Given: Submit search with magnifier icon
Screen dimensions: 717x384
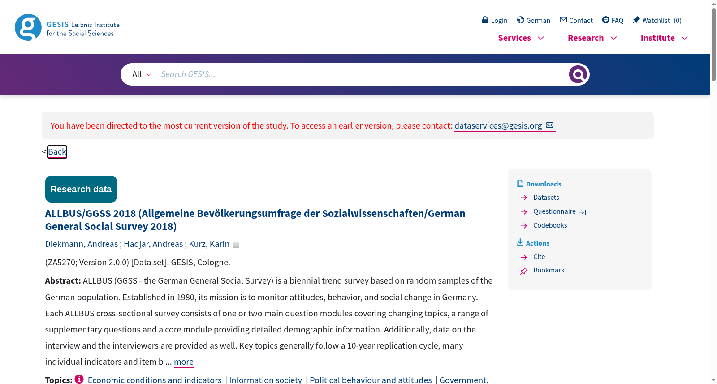Looking at the screenshot, I should tap(578, 74).
